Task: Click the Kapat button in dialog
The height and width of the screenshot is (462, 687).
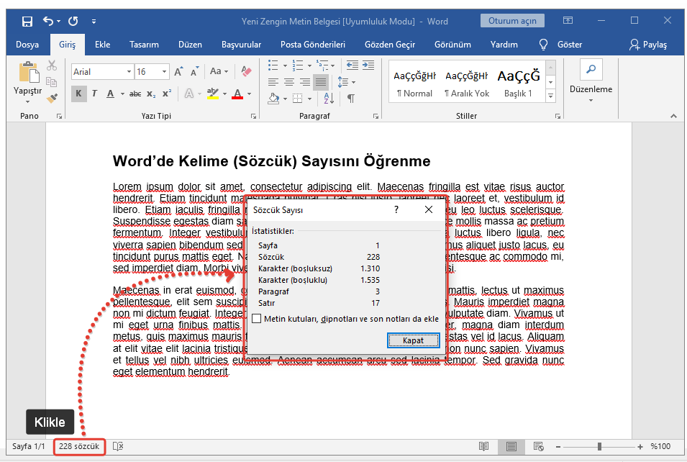Action: pos(413,340)
